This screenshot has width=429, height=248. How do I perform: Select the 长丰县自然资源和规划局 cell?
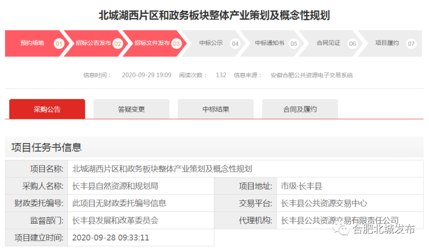tap(115, 186)
